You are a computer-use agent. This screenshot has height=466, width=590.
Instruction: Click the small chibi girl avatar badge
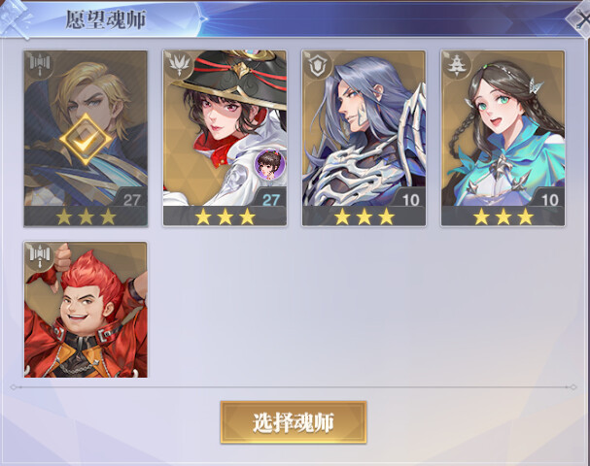point(270,164)
